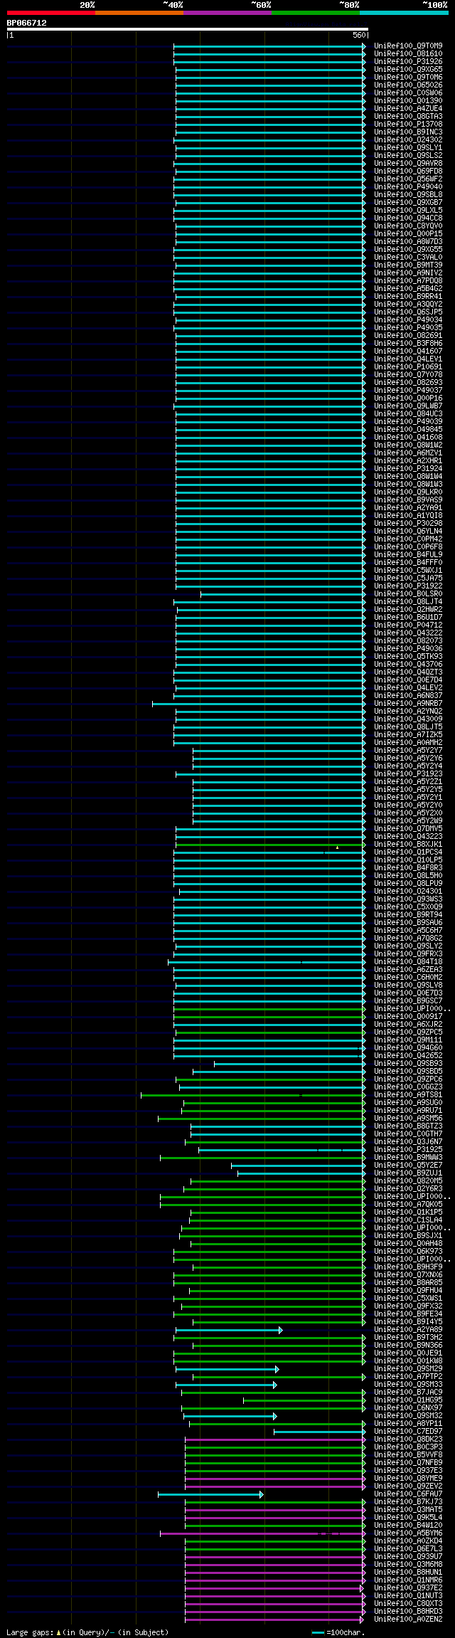Screen dimensions: 455x1638
Task: Select the label UniRef100_B8XJK1
Action: 408,845
